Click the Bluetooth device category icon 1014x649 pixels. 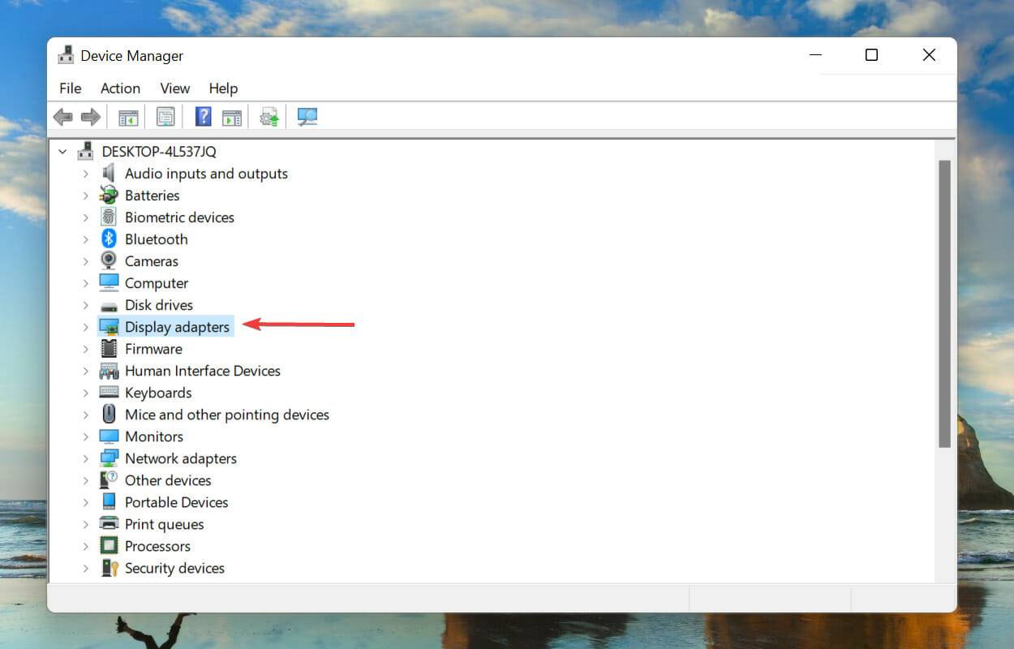pos(109,239)
